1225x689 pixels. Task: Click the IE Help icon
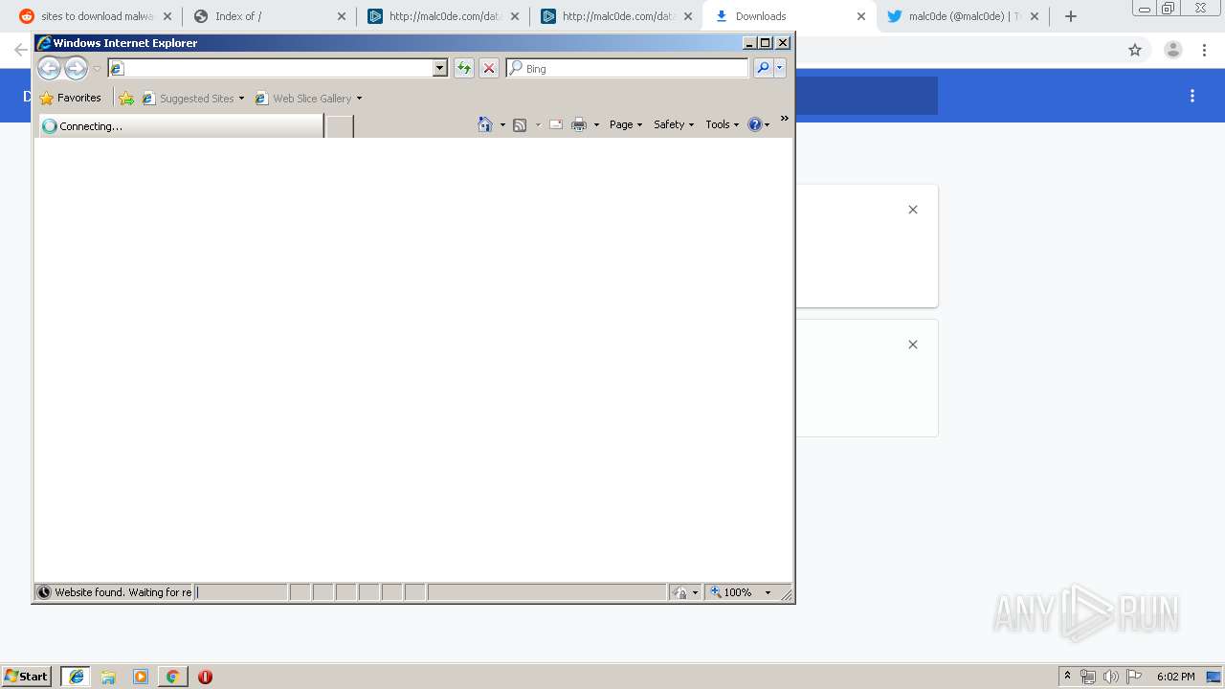tap(755, 124)
